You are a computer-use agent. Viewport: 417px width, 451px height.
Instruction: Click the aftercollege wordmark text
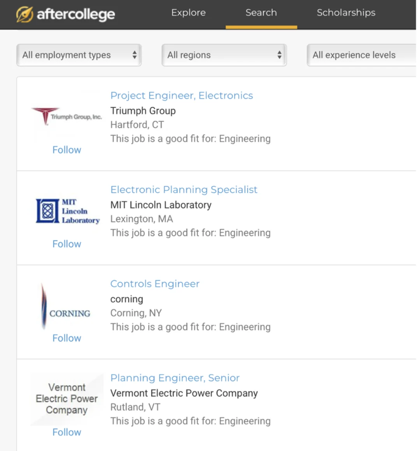tap(76, 14)
